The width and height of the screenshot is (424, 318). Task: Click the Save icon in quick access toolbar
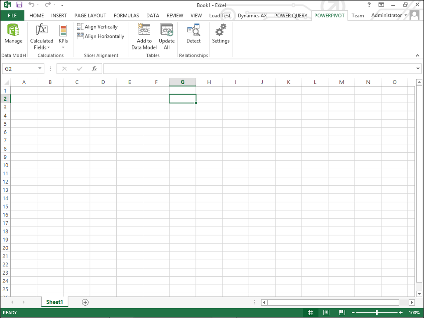click(x=19, y=5)
